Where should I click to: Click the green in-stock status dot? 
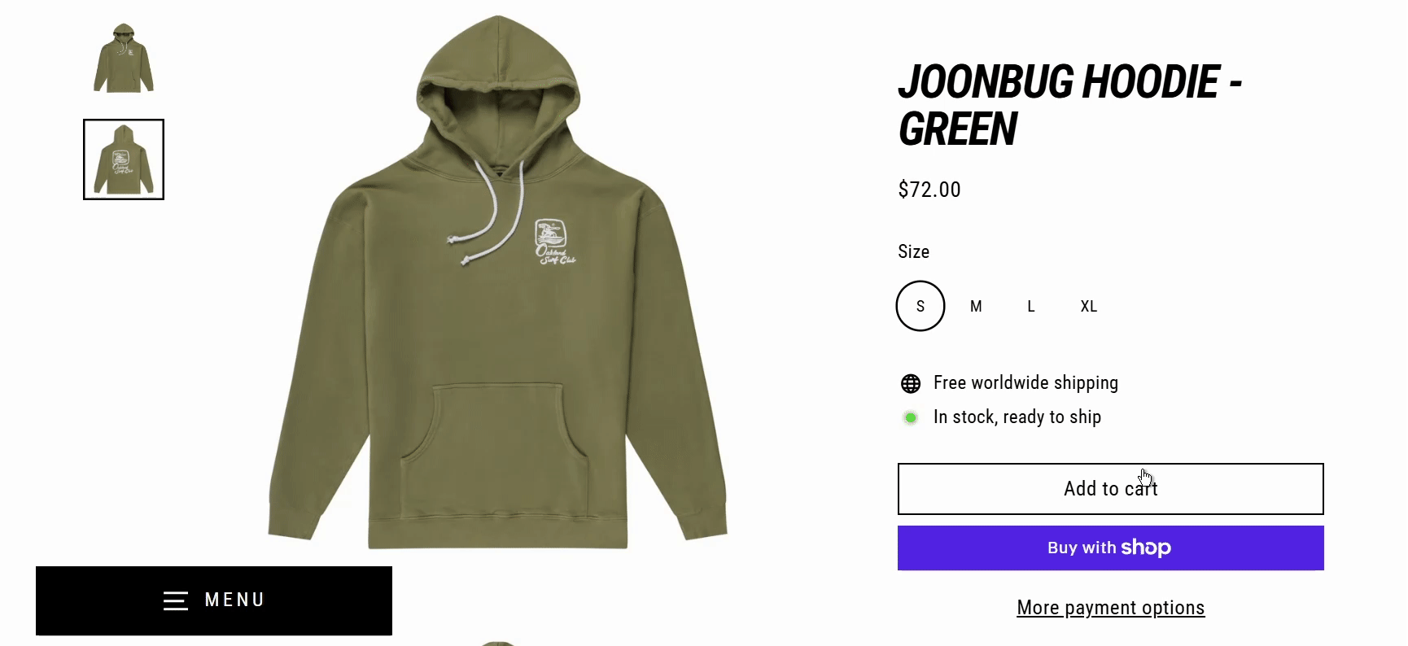pyautogui.click(x=911, y=417)
